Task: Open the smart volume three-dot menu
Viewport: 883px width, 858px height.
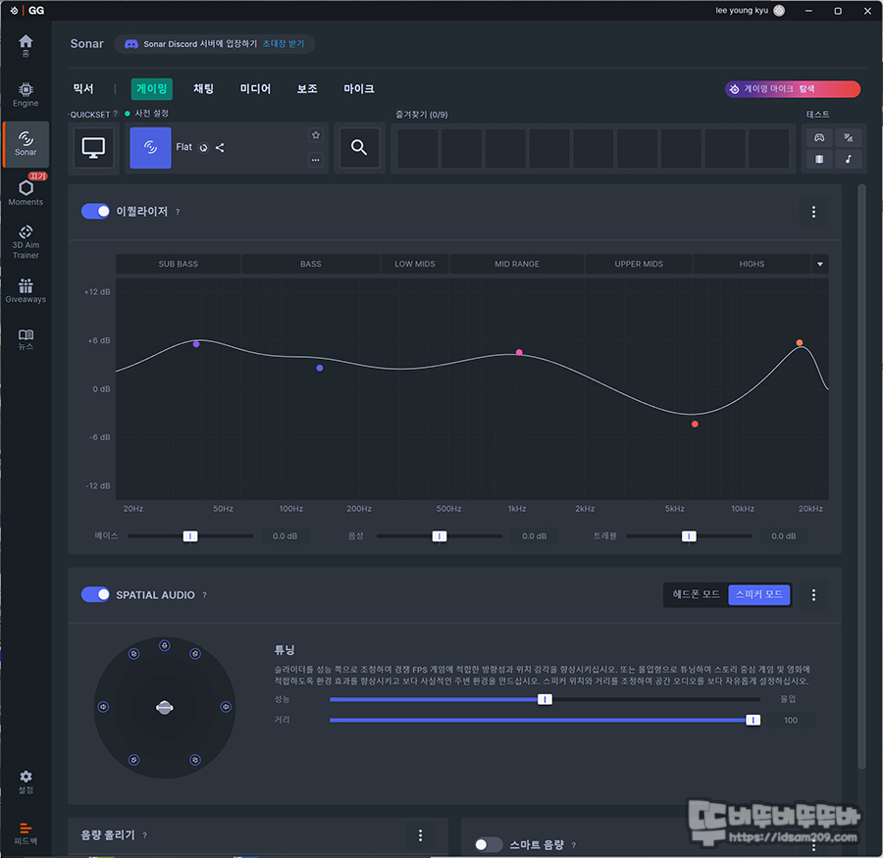Action: click(x=813, y=845)
